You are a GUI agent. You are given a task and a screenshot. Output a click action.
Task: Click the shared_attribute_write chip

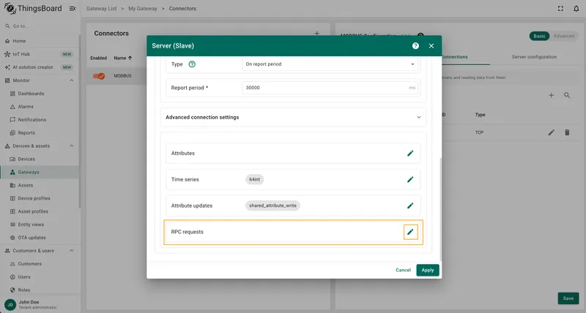click(x=272, y=205)
